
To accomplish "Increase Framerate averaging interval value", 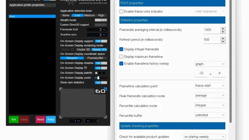I will point(223,29).
